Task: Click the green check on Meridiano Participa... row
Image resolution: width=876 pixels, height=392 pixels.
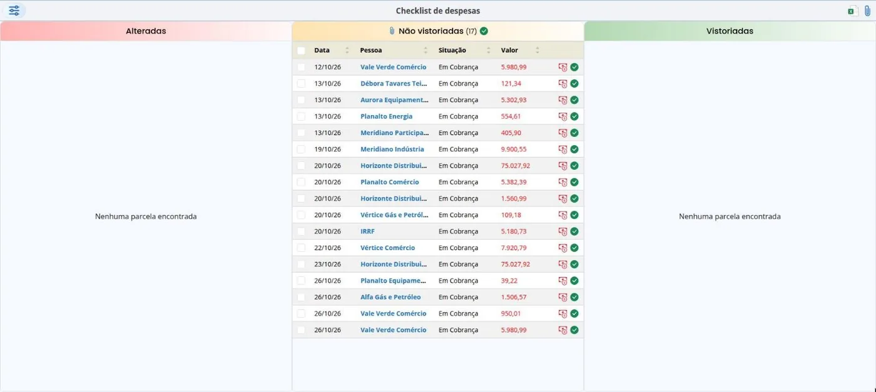Action: [574, 133]
